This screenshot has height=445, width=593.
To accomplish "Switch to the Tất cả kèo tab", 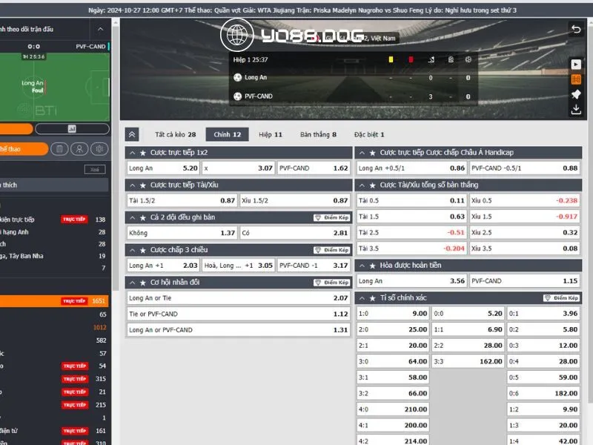I will coord(175,134).
